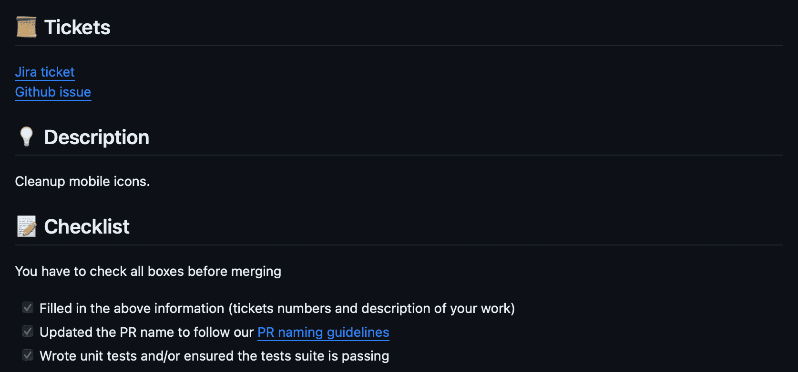Image resolution: width=798 pixels, height=372 pixels.
Task: Click the 'Wrote unit tests' checklist label text
Action: (x=215, y=355)
